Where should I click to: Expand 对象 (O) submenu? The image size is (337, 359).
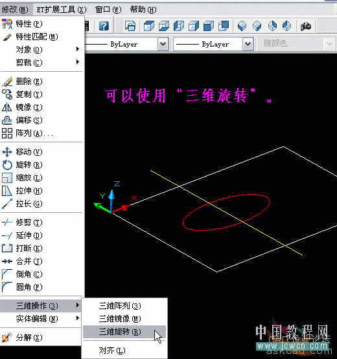(42, 50)
